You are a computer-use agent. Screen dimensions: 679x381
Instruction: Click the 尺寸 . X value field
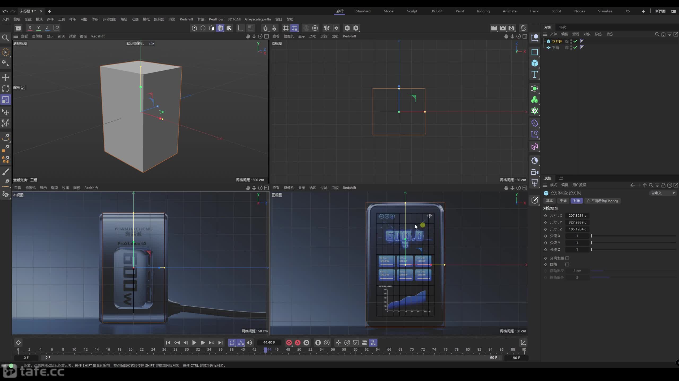pos(577,216)
